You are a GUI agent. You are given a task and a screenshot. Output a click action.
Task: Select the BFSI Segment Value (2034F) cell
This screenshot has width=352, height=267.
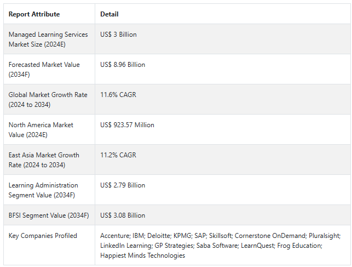49,215
